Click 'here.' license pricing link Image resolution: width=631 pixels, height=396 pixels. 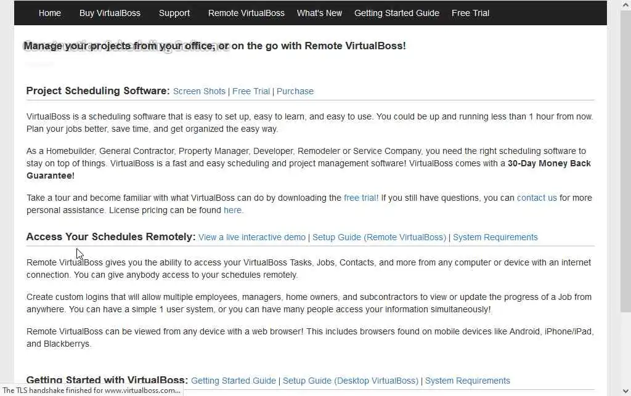[x=234, y=210]
